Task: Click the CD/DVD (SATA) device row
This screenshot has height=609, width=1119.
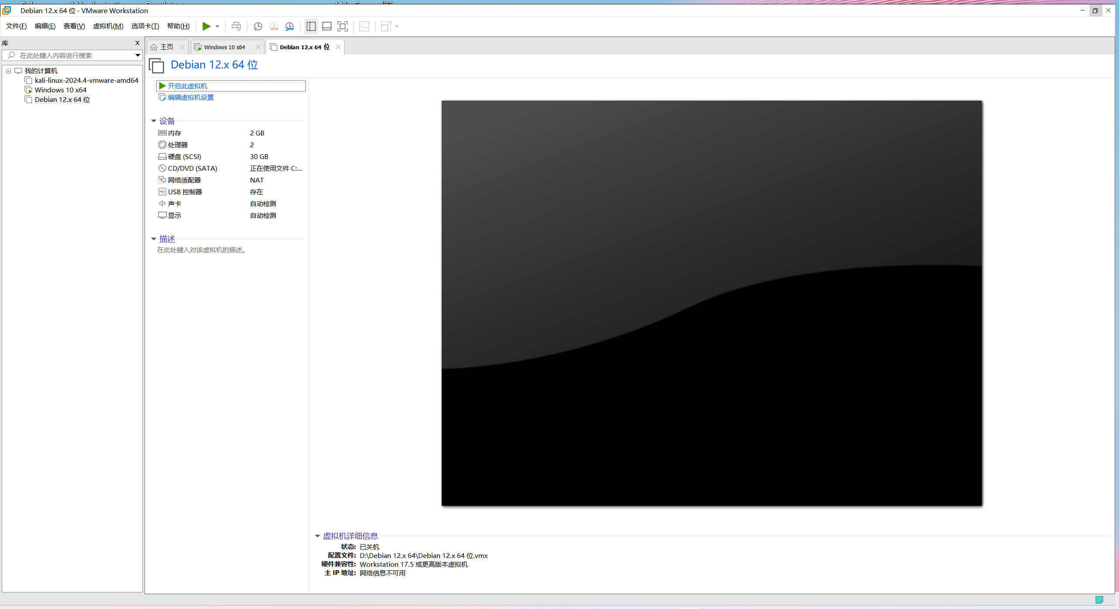Action: pos(230,168)
